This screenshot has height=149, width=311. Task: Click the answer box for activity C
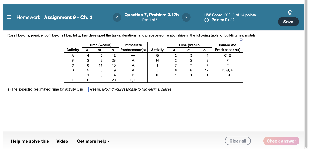(x=87, y=89)
